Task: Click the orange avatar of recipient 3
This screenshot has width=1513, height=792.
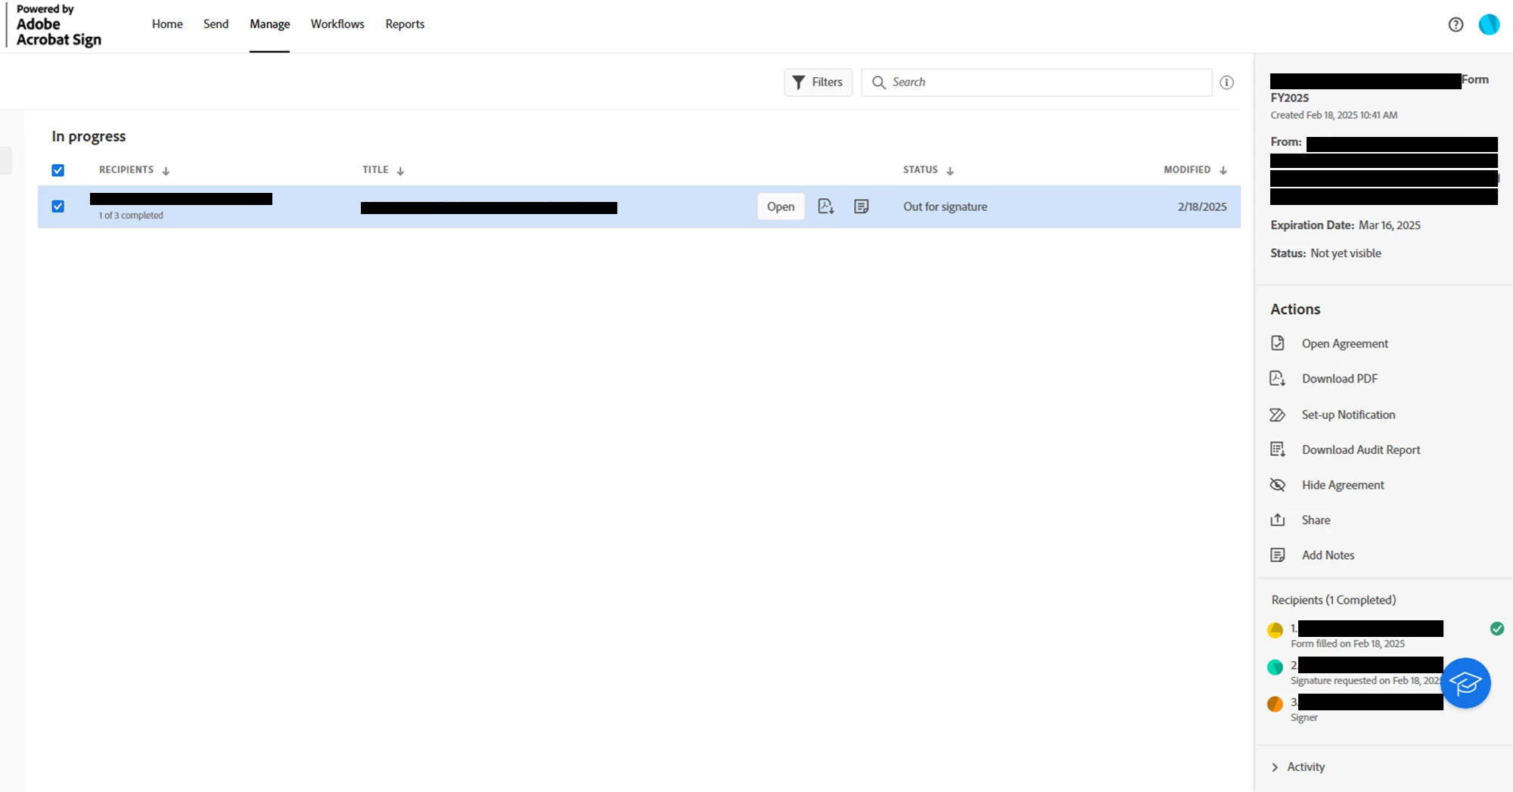Action: tap(1275, 704)
